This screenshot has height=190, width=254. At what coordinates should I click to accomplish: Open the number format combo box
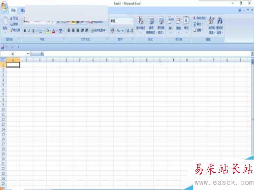(x=122, y=21)
